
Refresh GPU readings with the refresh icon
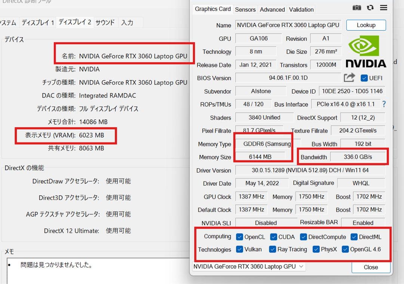click(x=370, y=7)
